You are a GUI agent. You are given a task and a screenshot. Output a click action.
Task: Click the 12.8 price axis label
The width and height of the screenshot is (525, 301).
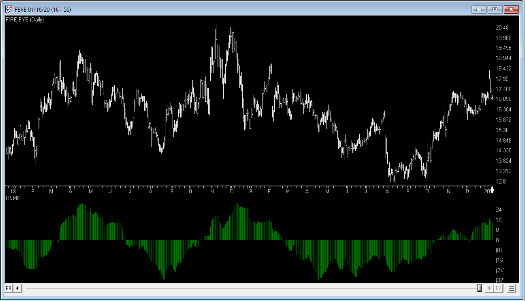pyautogui.click(x=501, y=181)
